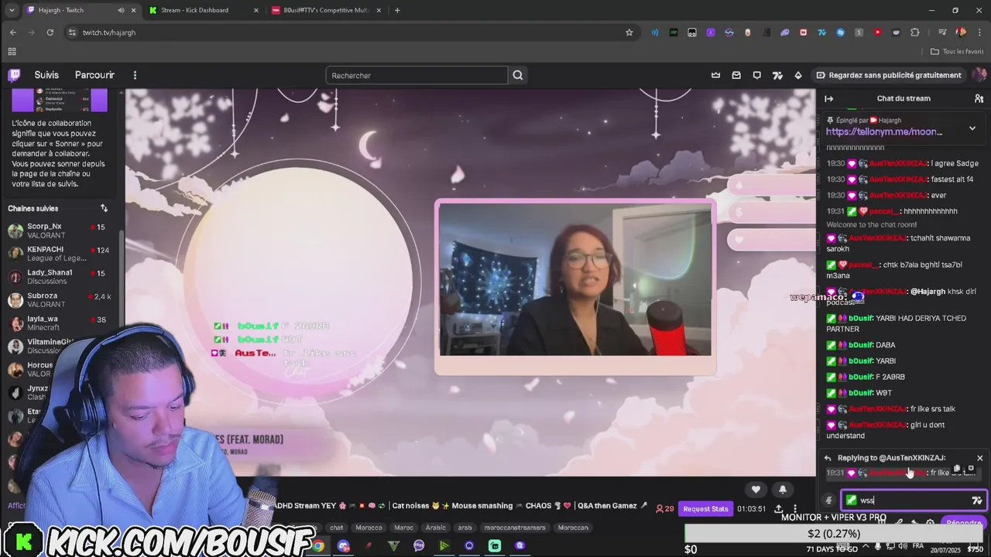Sort followed channels with arrows icon
The image size is (991, 557).
pyautogui.click(x=104, y=208)
